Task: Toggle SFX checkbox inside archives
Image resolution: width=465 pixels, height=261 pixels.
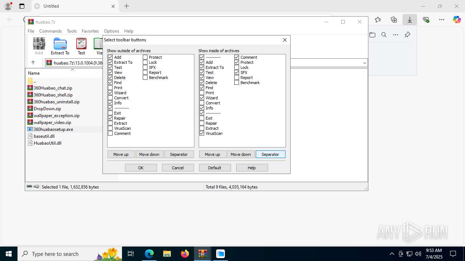Action: [x=237, y=72]
